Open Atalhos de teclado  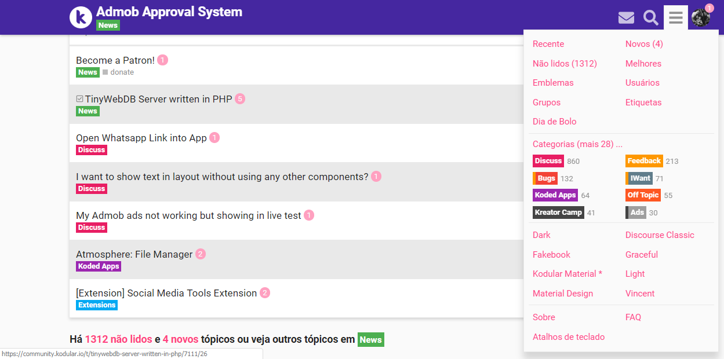pyautogui.click(x=569, y=337)
